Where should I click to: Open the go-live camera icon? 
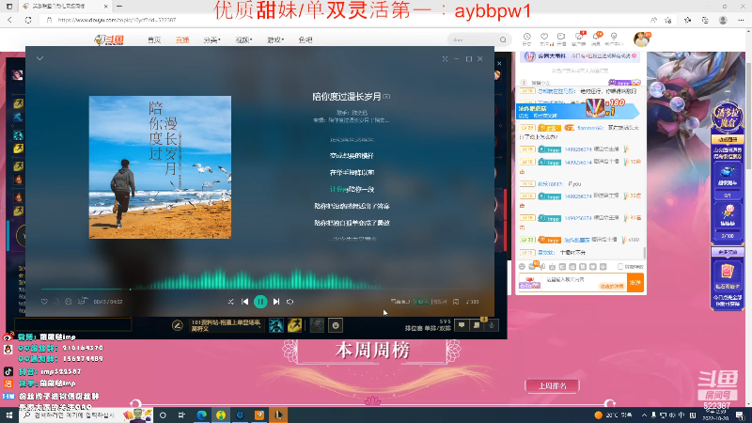[x=561, y=39]
